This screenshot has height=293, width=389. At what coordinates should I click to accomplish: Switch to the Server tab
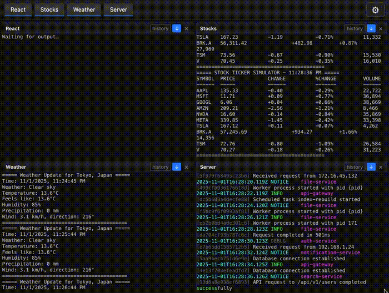point(118,10)
